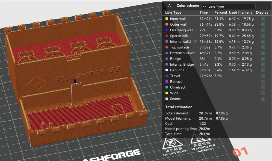Click the blue seam marker on the model
272x161 pixels.
75,81
